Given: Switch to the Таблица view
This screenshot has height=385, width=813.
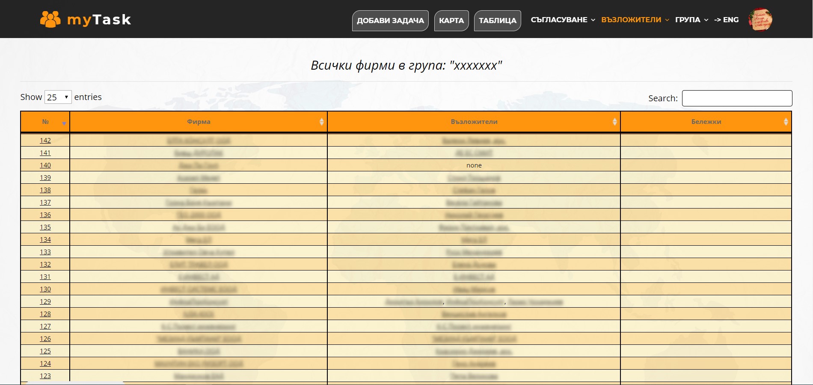Looking at the screenshot, I should (497, 21).
